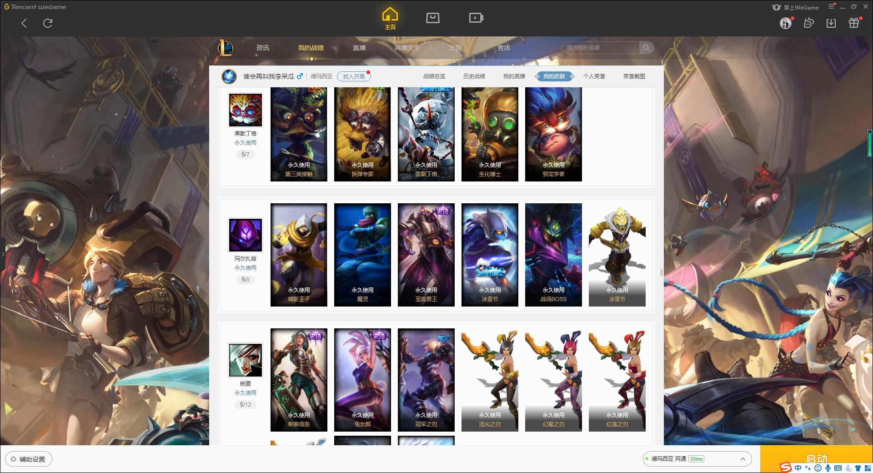Toggle the 中 Chinese input mode indicator
This screenshot has width=873, height=473.
(x=798, y=468)
